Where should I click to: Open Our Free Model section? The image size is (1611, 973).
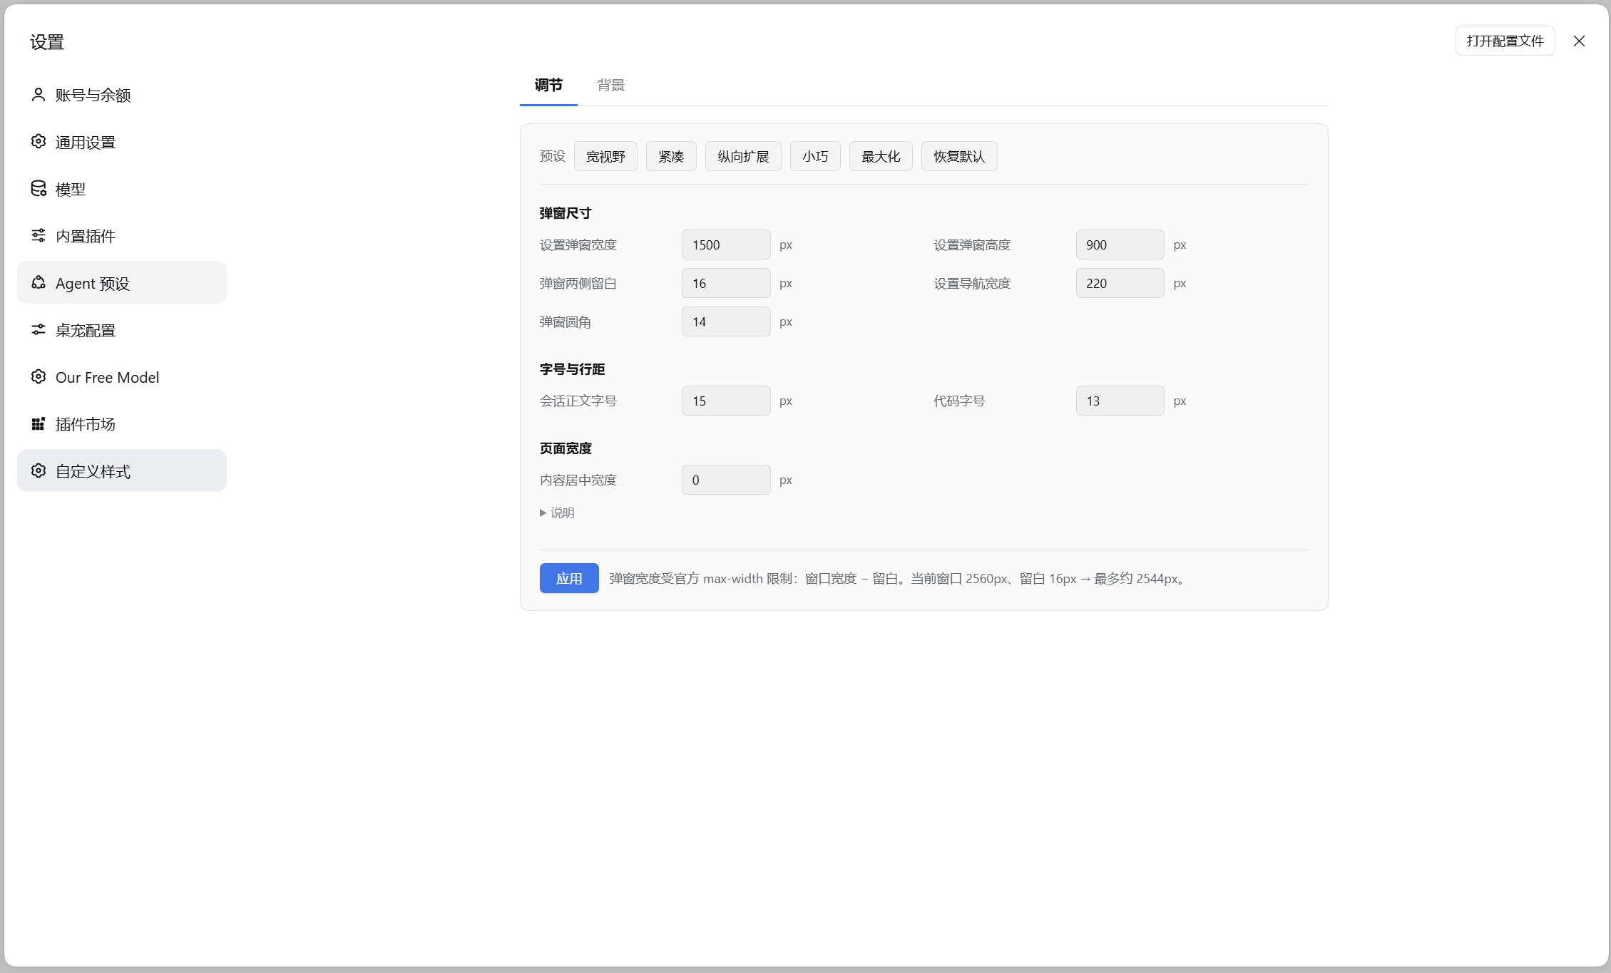pyautogui.click(x=122, y=377)
